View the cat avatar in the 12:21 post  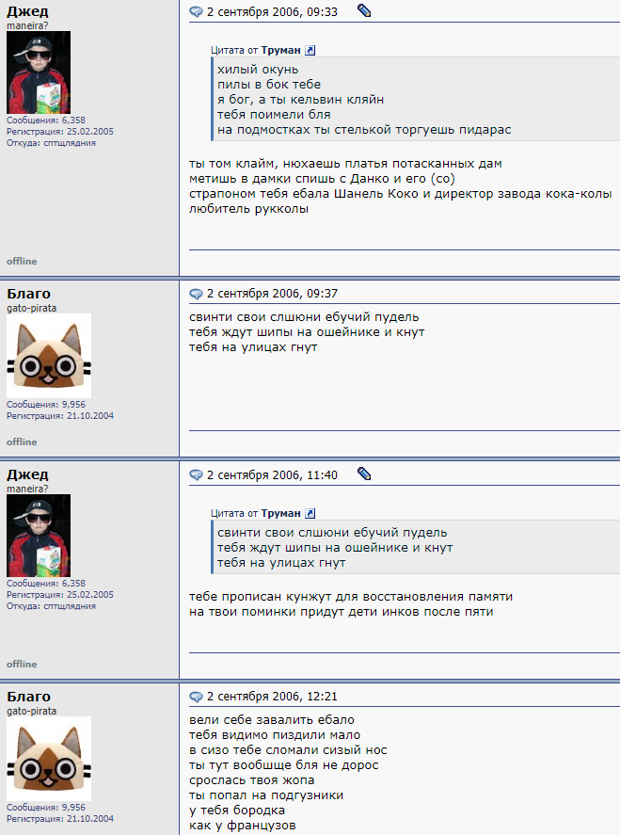[49, 759]
